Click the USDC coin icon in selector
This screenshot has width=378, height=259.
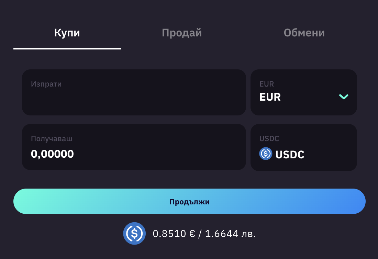(x=266, y=154)
